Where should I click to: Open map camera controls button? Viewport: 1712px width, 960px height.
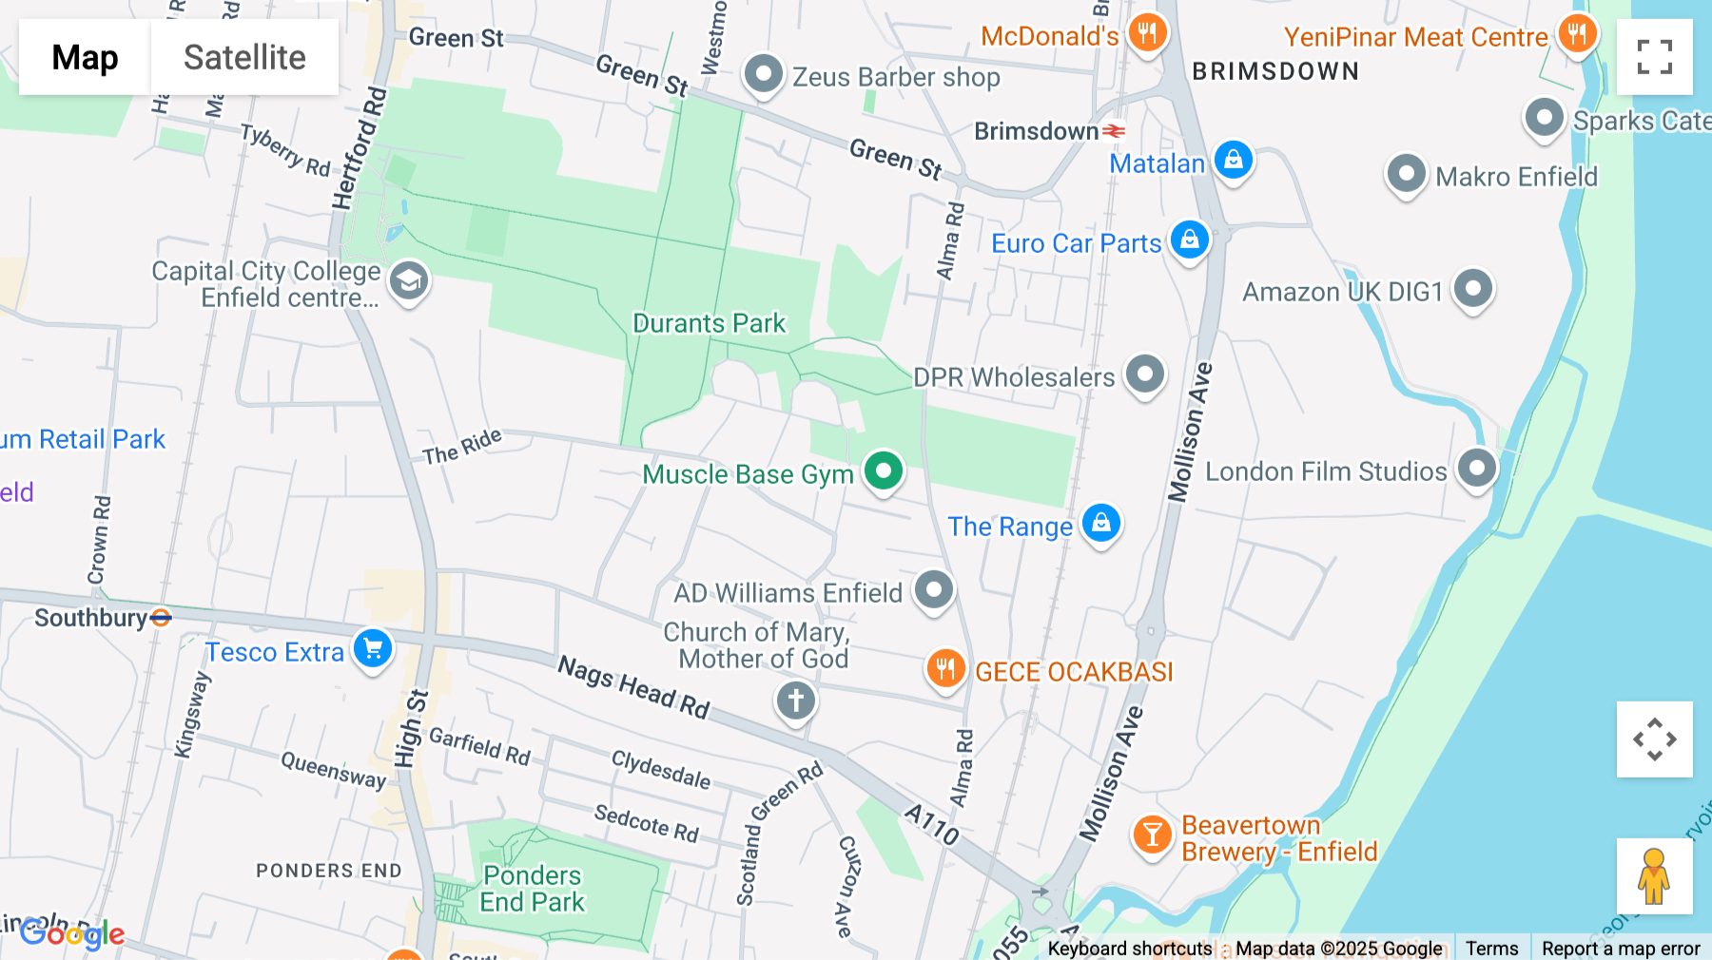1655,739
